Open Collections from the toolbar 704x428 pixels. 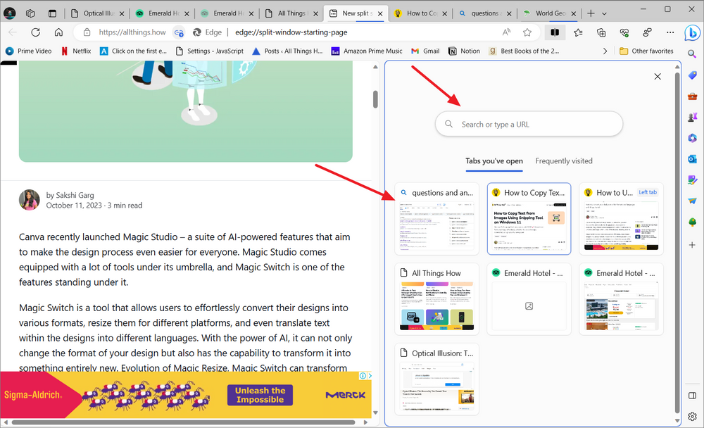click(601, 32)
